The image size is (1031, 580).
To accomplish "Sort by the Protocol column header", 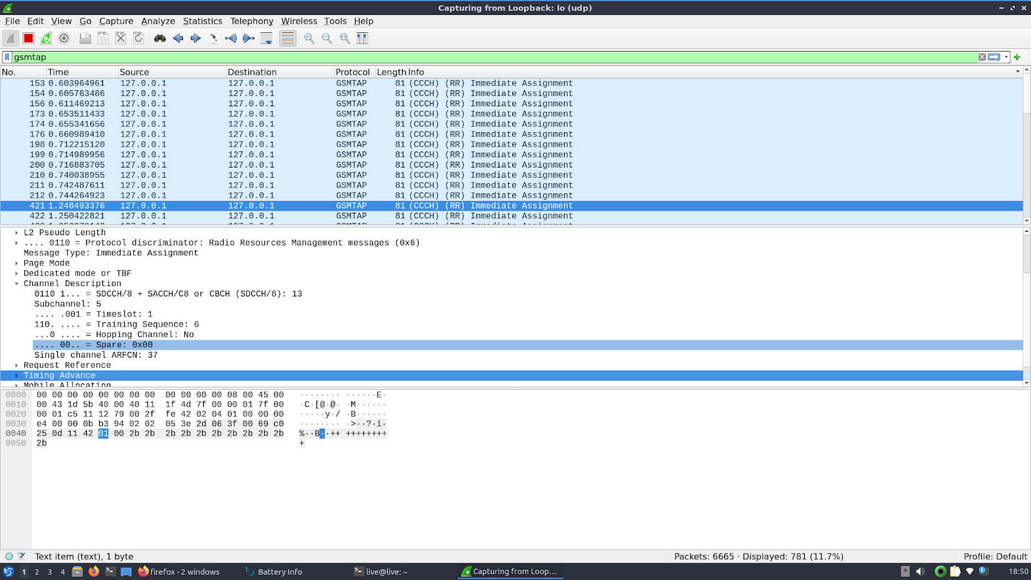I will tap(354, 72).
